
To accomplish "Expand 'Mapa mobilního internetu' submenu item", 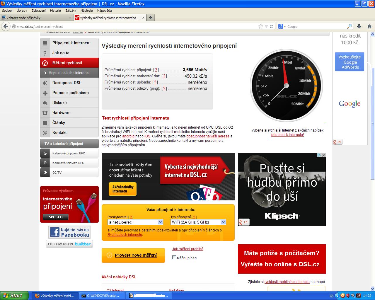I will [x=69, y=73].
